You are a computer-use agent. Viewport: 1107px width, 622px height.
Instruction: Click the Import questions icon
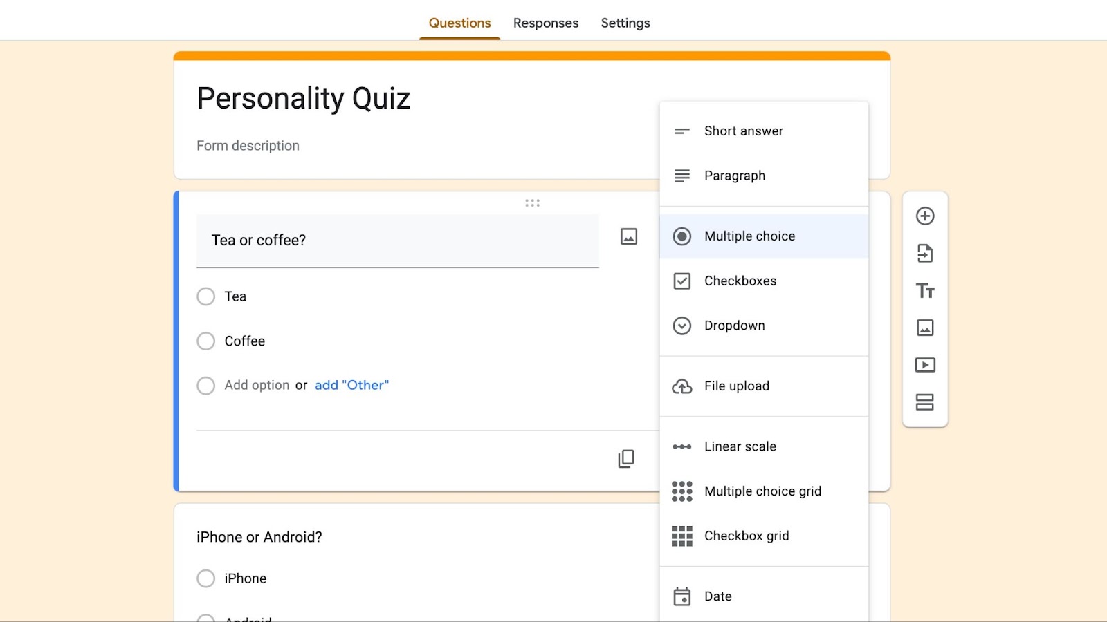[925, 254]
